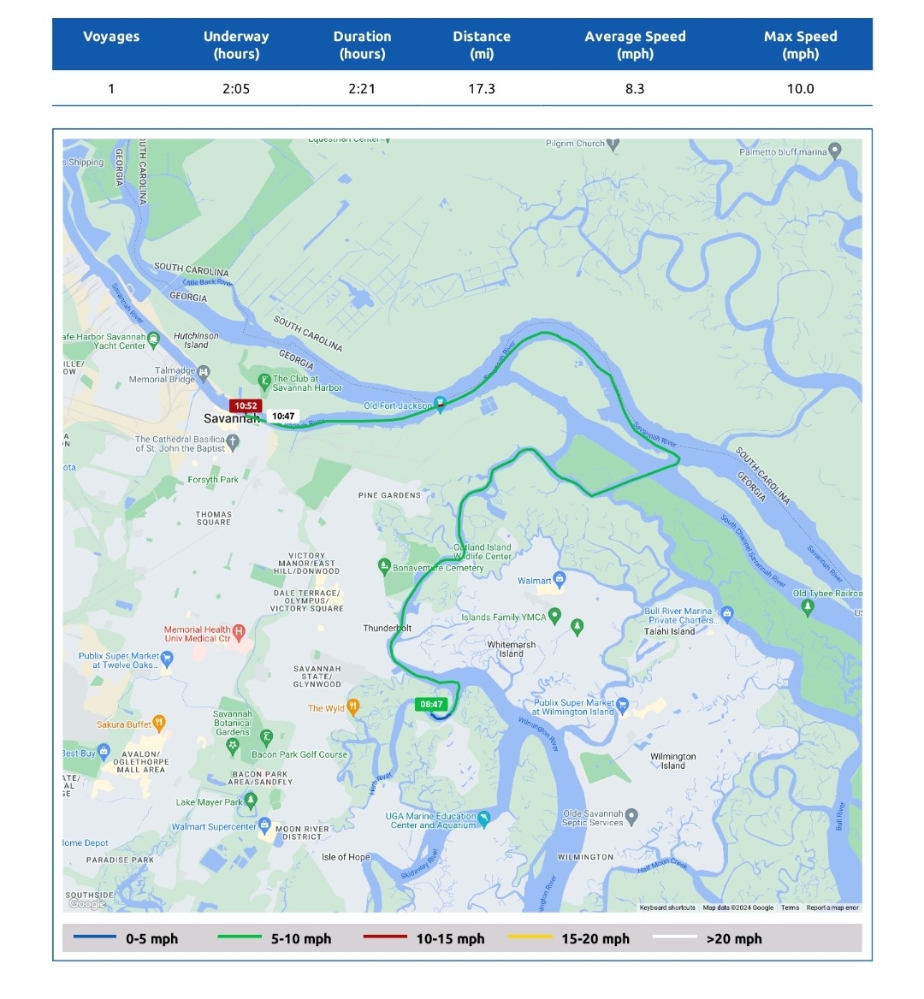The width and height of the screenshot is (924, 999).
Task: Open the map Terms link
Action: click(x=791, y=907)
